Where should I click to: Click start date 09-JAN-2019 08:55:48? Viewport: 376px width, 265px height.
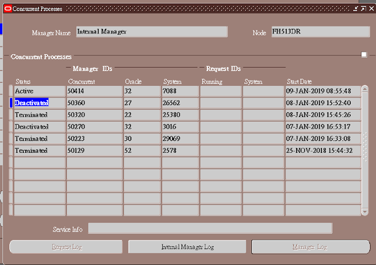coord(323,91)
